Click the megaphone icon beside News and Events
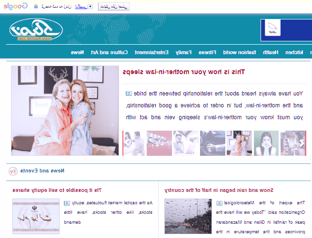This screenshot has width=312, height=238. pyautogui.click(x=13, y=171)
